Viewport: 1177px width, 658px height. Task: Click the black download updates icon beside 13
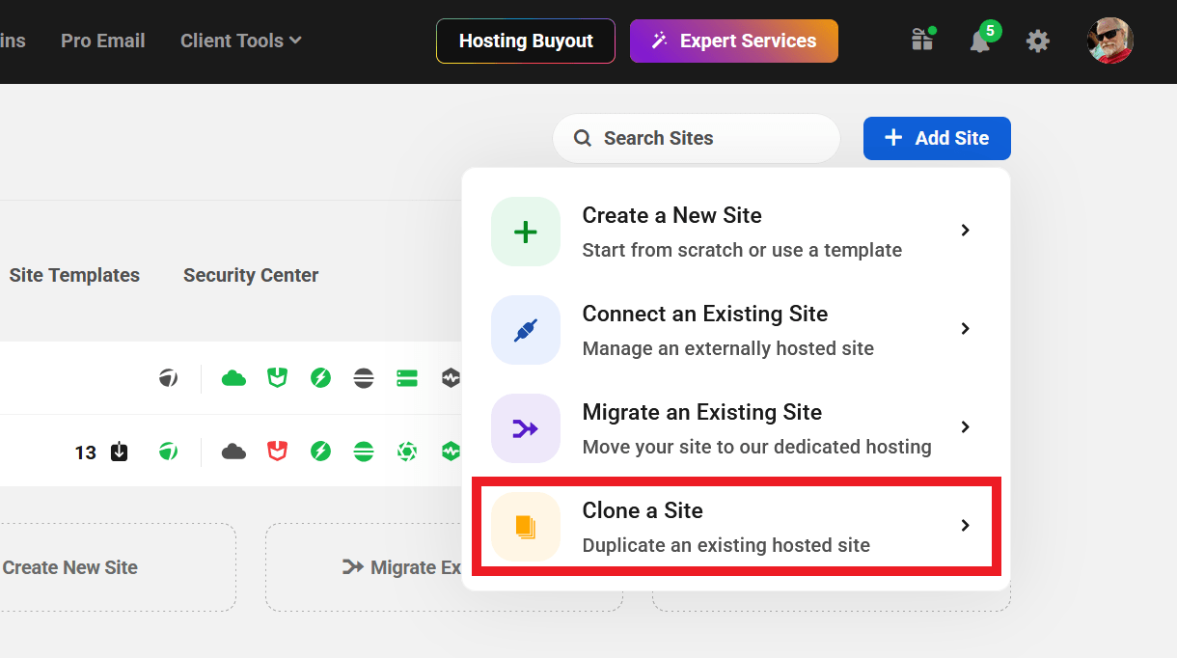120,452
